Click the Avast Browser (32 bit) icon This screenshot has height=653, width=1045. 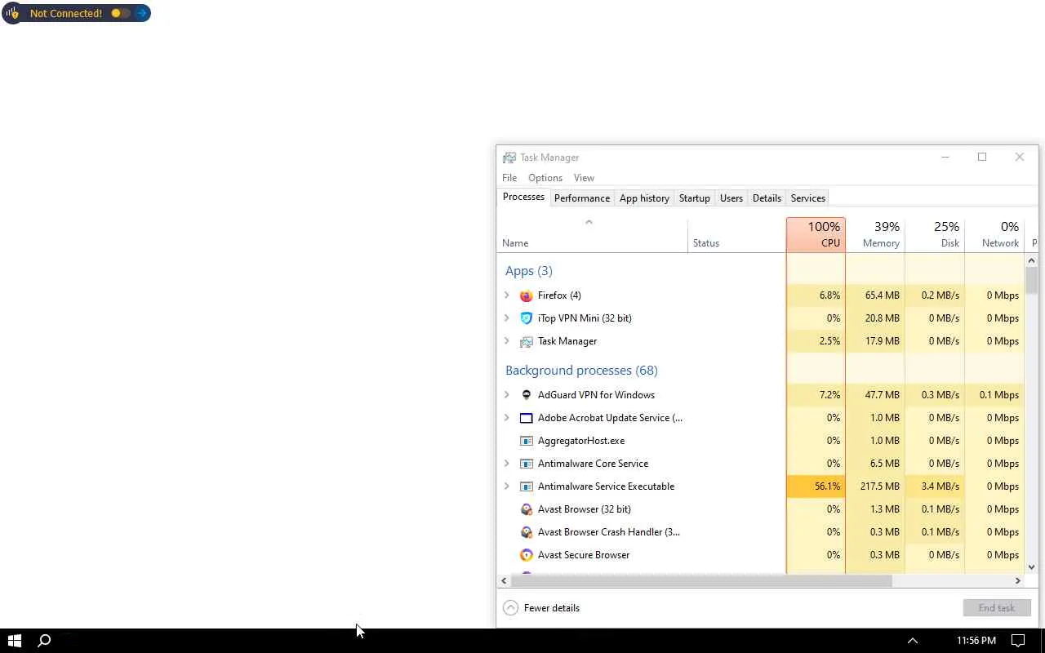pyautogui.click(x=527, y=509)
